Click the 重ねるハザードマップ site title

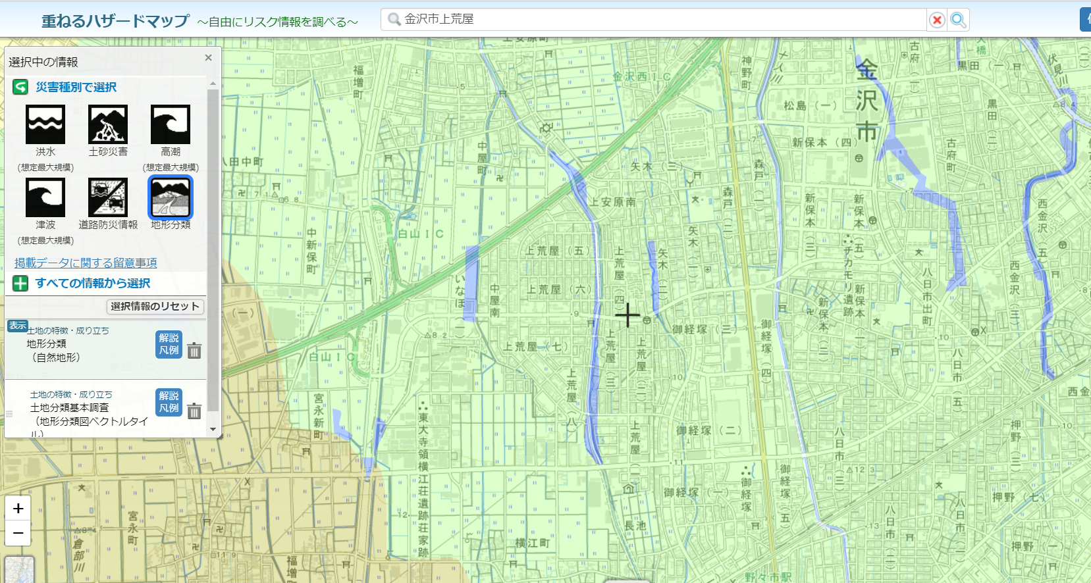(x=115, y=21)
